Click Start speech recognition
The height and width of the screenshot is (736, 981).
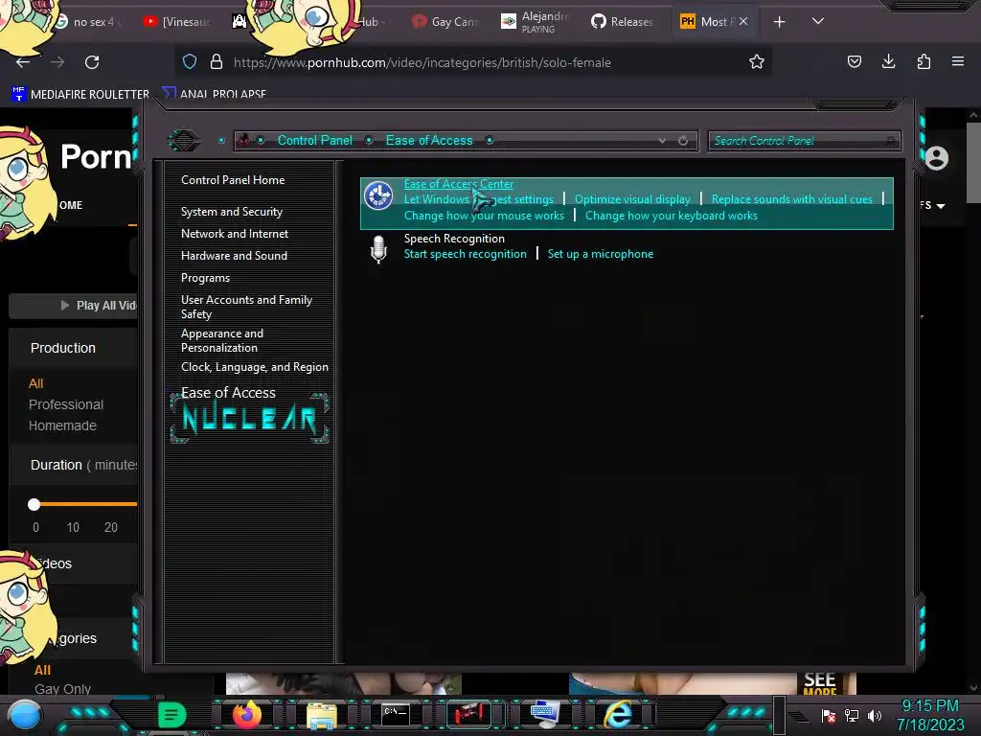tap(465, 253)
